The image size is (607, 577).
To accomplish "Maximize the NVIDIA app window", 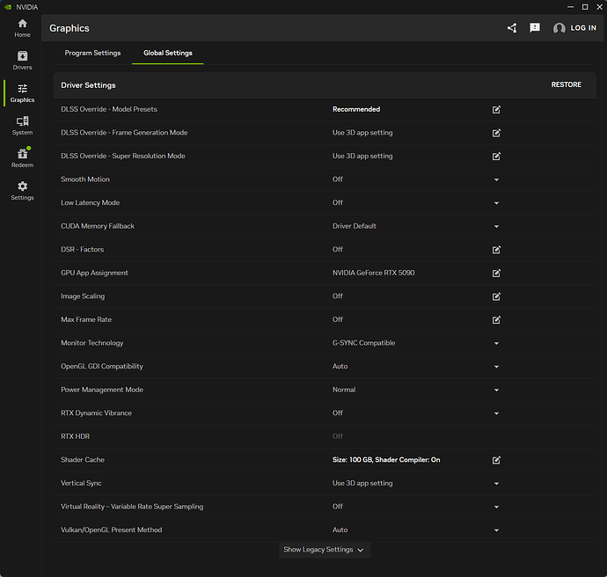I will coord(585,7).
